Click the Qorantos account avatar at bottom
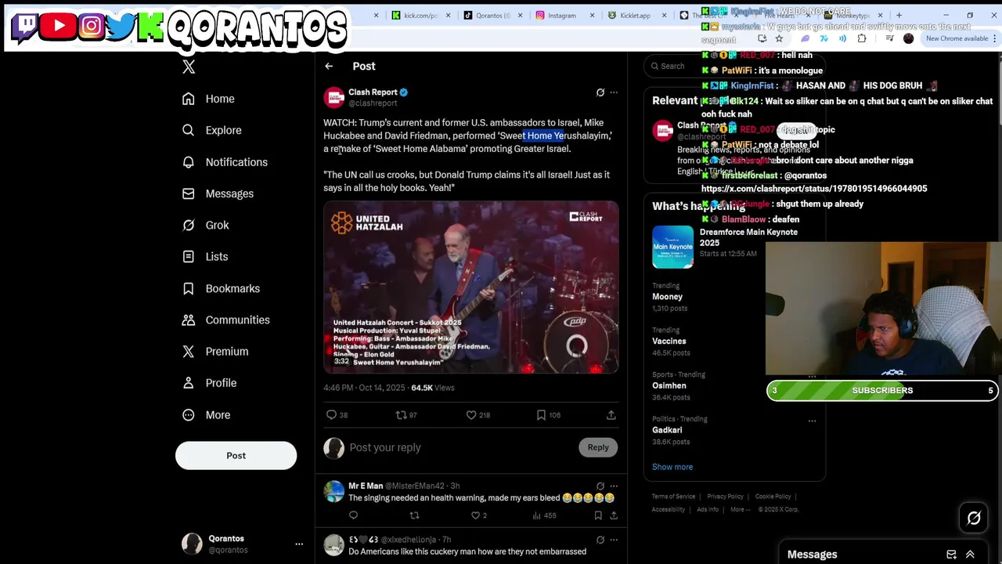The width and height of the screenshot is (1002, 564). (x=192, y=544)
